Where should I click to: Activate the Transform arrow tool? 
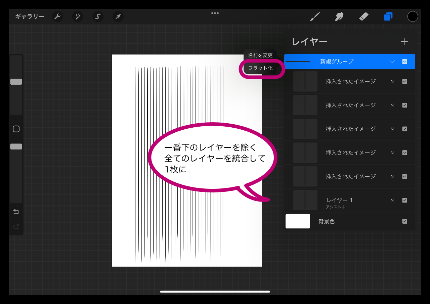(x=118, y=16)
